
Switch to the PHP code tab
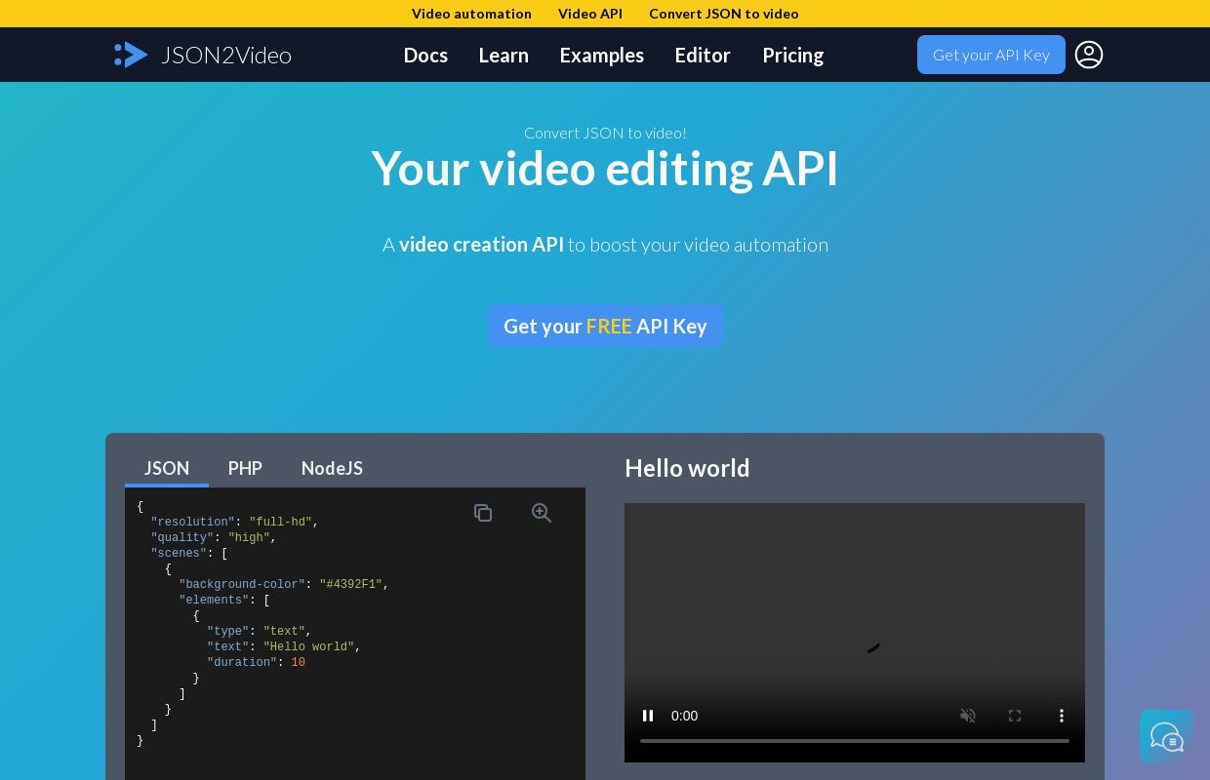[245, 469]
